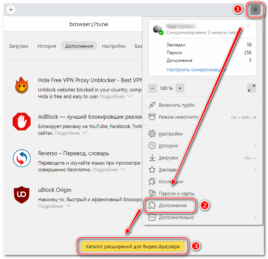Image resolution: width=268 pixels, height=259 pixels.
Task: Open a new tab with plus button
Action: (11, 9)
